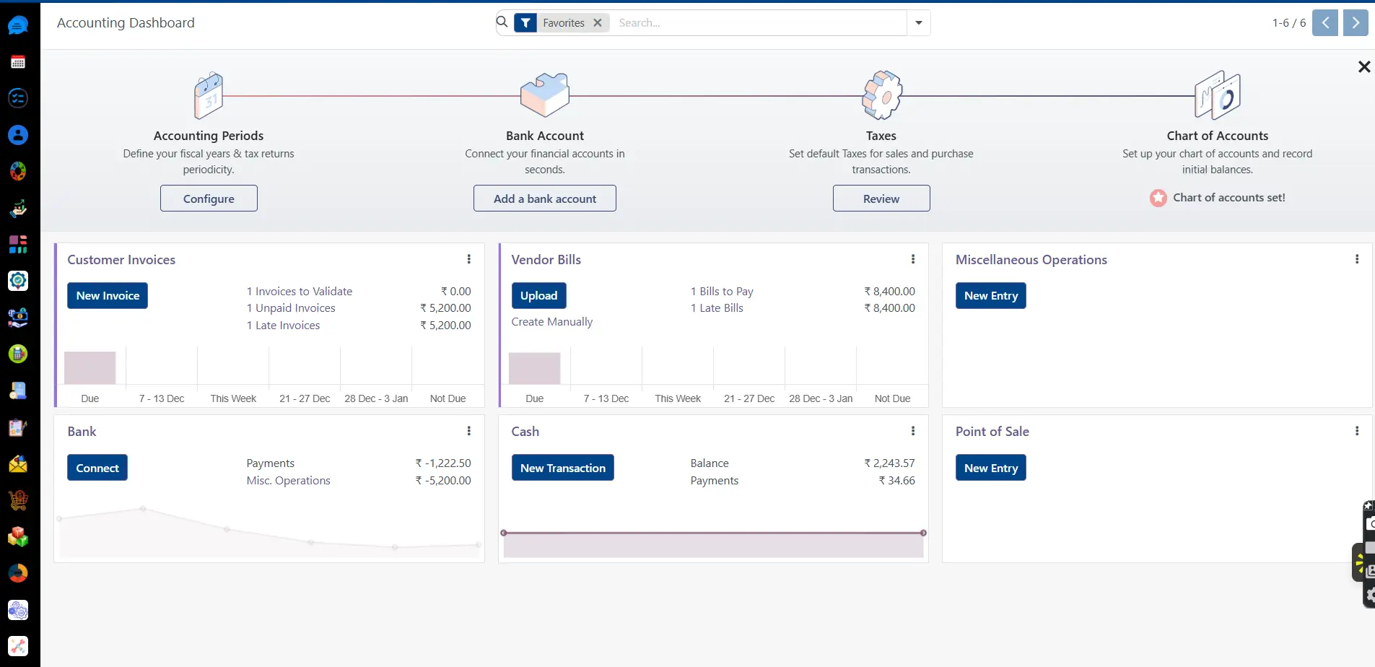Dismiss the onboarding banner with the X

point(1363,66)
